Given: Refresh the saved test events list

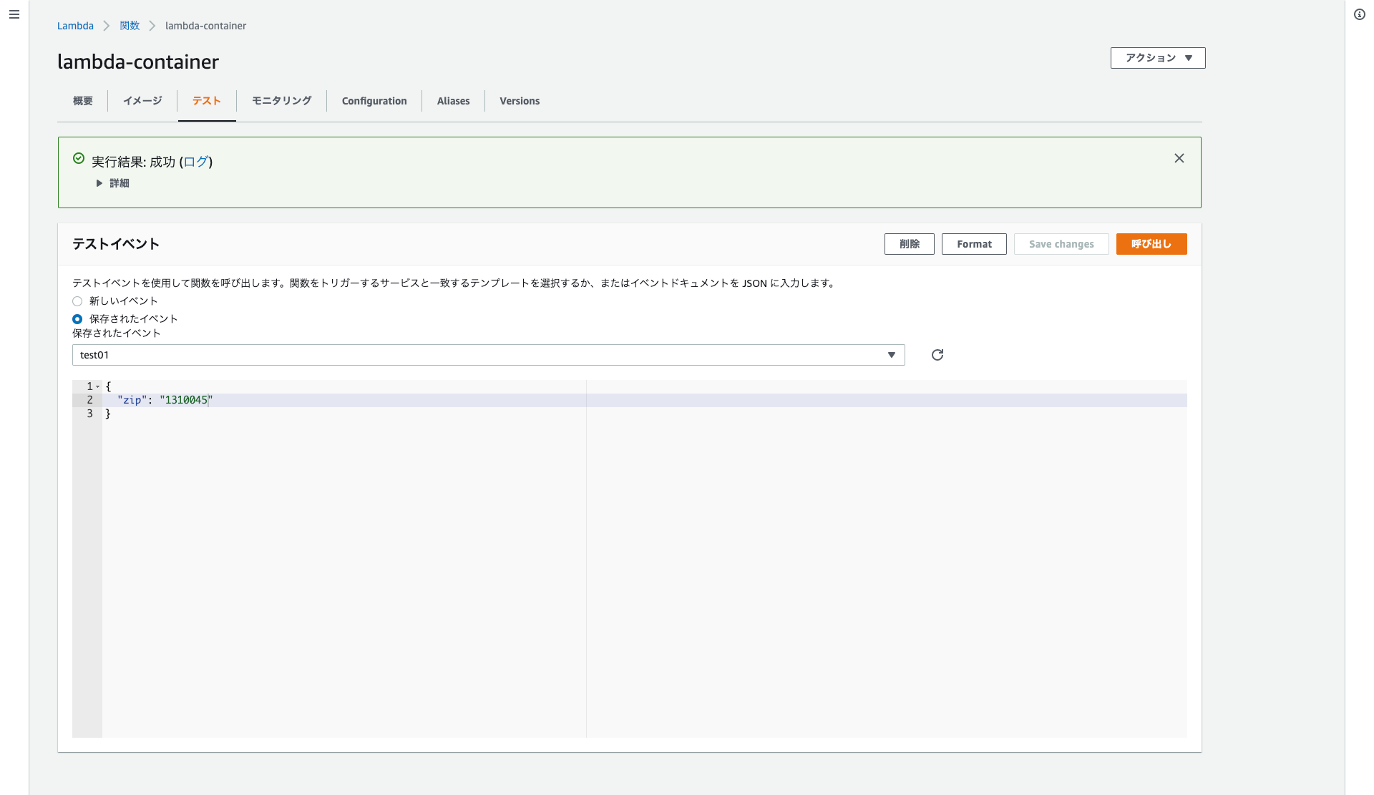Looking at the screenshot, I should point(937,354).
